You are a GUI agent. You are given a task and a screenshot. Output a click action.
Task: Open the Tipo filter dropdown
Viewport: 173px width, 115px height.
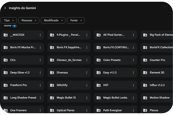[x=9, y=20]
